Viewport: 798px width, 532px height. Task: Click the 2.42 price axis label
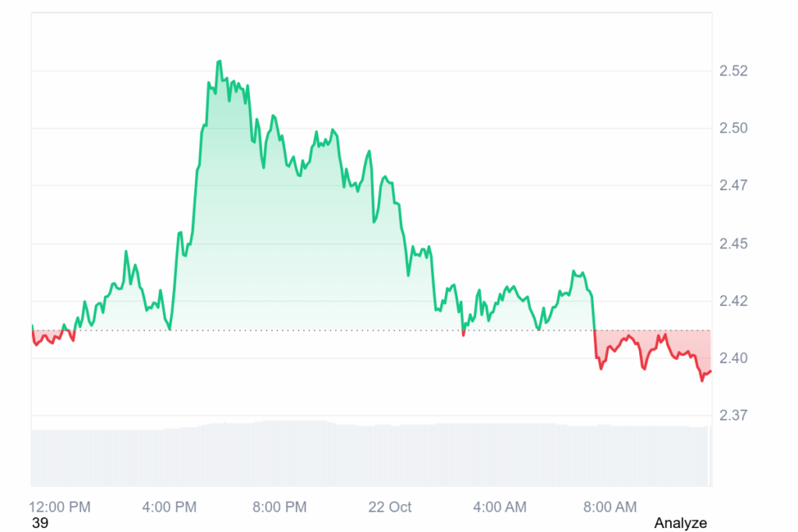733,301
